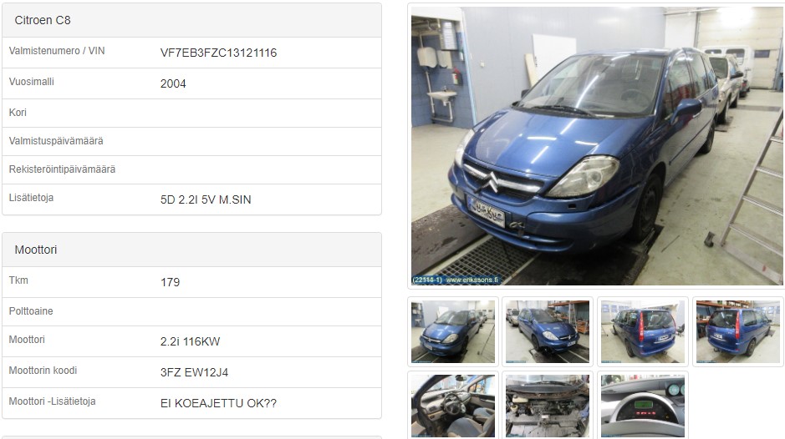This screenshot has height=439, width=785.
Task: Click the Lisätietoja value 5D 2.2I 5V M.SIN
Action: point(206,200)
